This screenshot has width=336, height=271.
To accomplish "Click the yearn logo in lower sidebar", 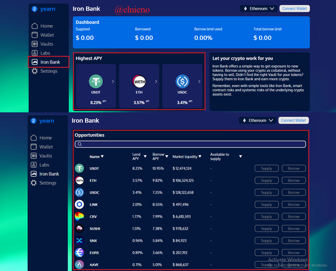I will point(43,121).
